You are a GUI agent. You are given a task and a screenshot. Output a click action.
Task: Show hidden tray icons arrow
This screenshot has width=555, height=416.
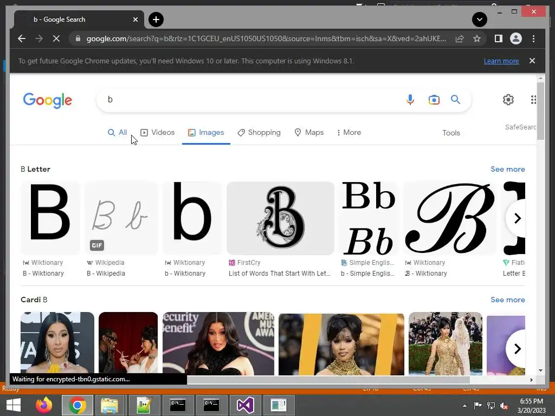click(x=464, y=406)
